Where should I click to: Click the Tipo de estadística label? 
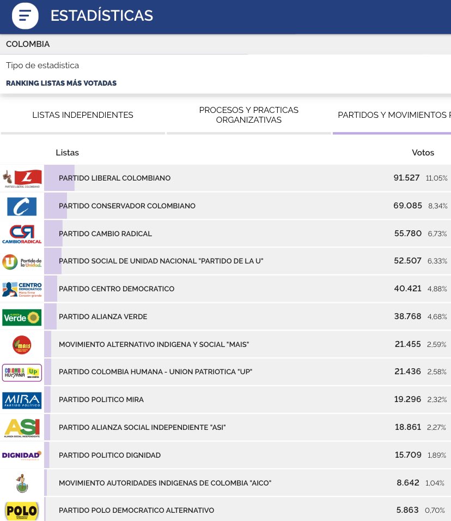tap(42, 65)
